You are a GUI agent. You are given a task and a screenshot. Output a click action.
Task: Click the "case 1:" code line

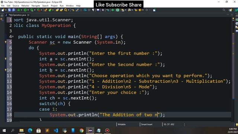[x=48, y=109]
